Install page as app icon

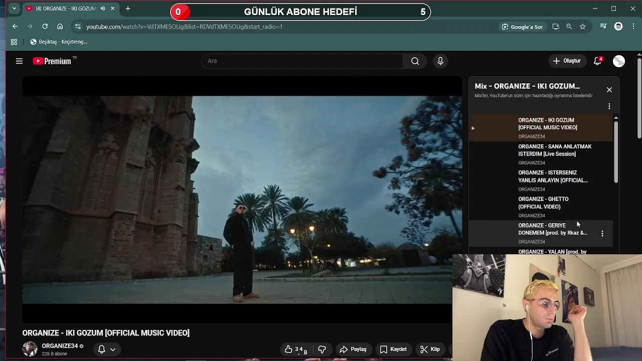click(x=556, y=27)
